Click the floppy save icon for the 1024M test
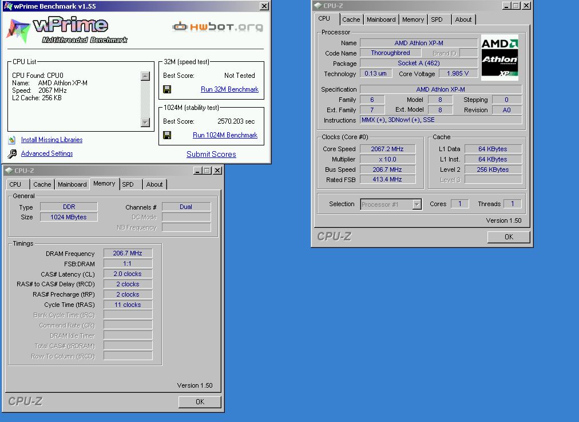The image size is (579, 422). pyautogui.click(x=167, y=135)
